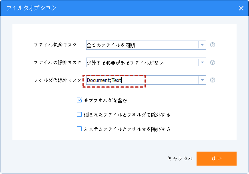
Task: Click the フィルタオプション title text
Action: tap(31, 8)
